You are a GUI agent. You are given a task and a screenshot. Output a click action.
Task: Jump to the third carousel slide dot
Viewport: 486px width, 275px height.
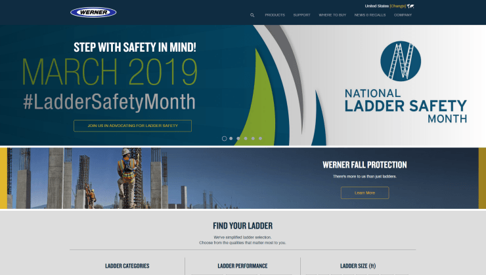point(238,139)
